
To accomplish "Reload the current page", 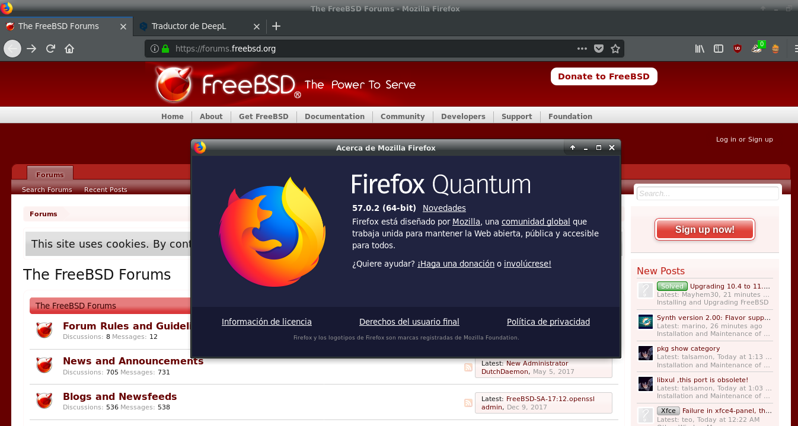I will [51, 49].
